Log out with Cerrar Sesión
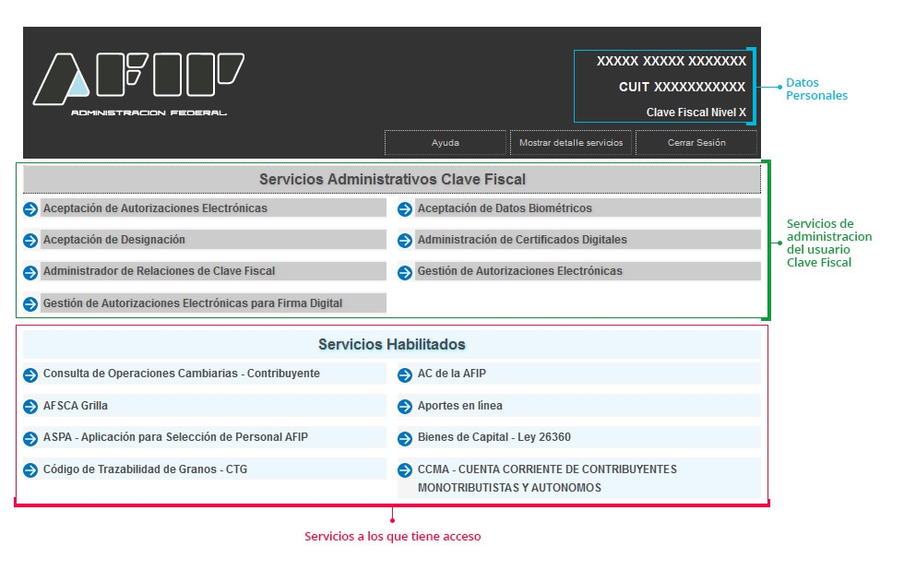Viewport: 904px width, 570px height. 696,143
